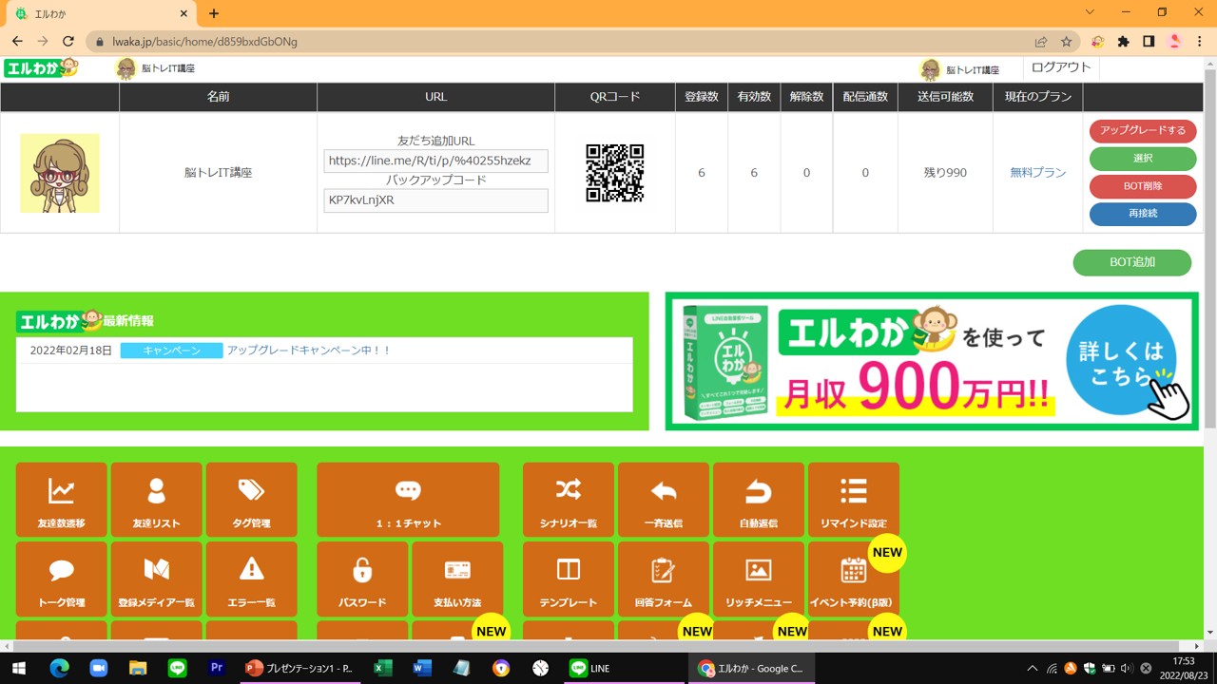
Task: Click the ログアウト link
Action: [1061, 67]
